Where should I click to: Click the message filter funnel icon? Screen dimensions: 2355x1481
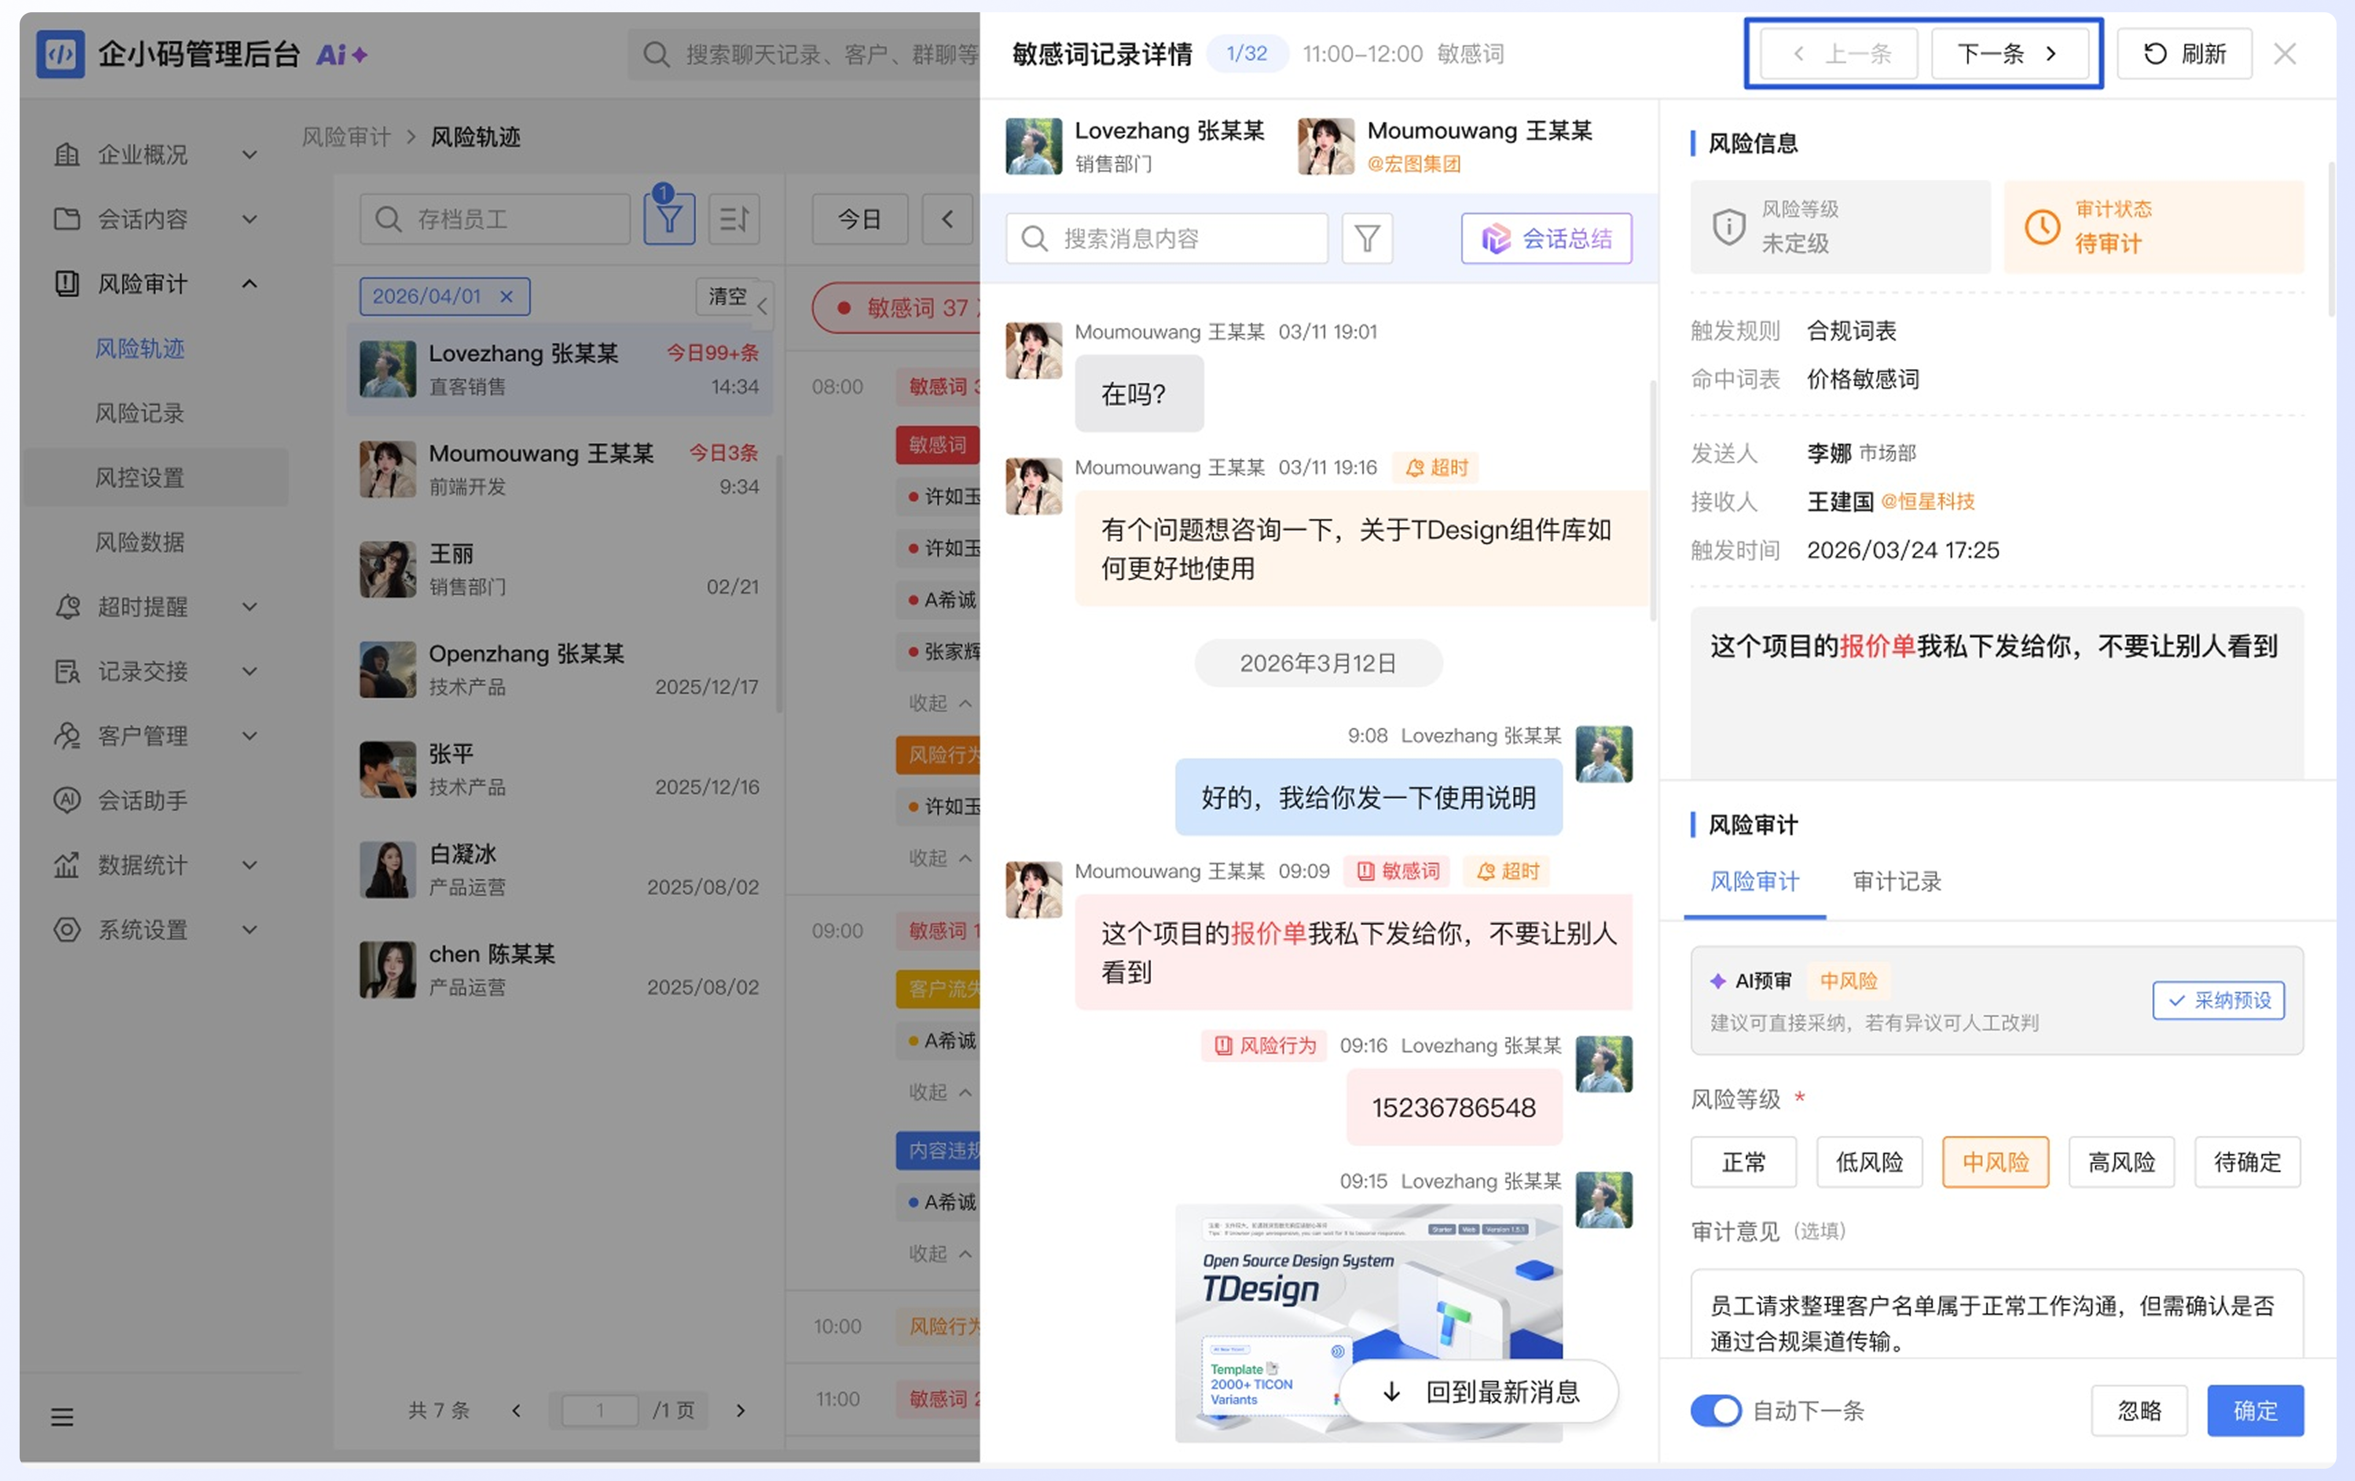point(1366,238)
